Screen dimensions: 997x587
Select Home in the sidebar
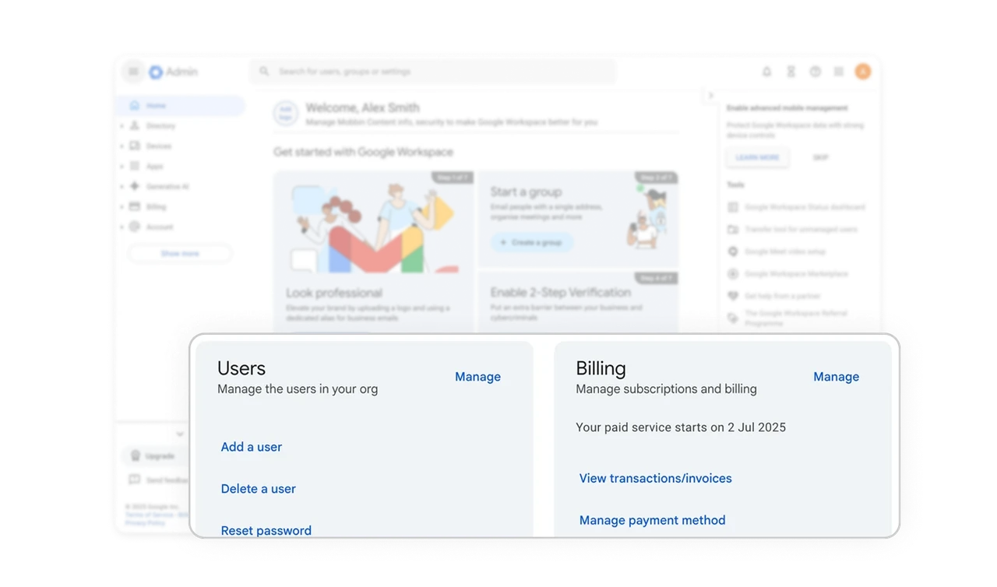pyautogui.click(x=180, y=105)
